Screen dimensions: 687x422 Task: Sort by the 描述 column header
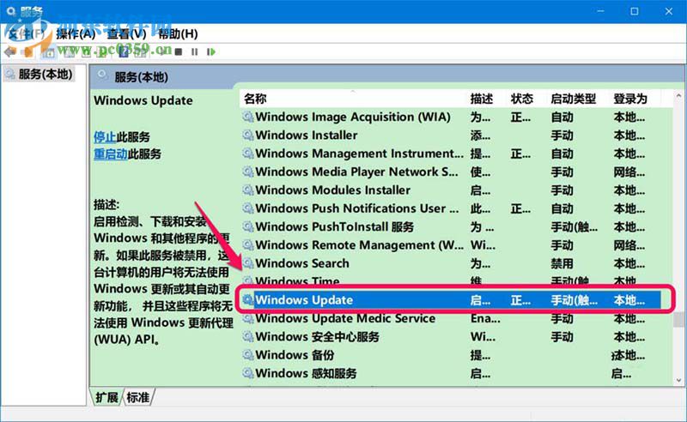[482, 99]
